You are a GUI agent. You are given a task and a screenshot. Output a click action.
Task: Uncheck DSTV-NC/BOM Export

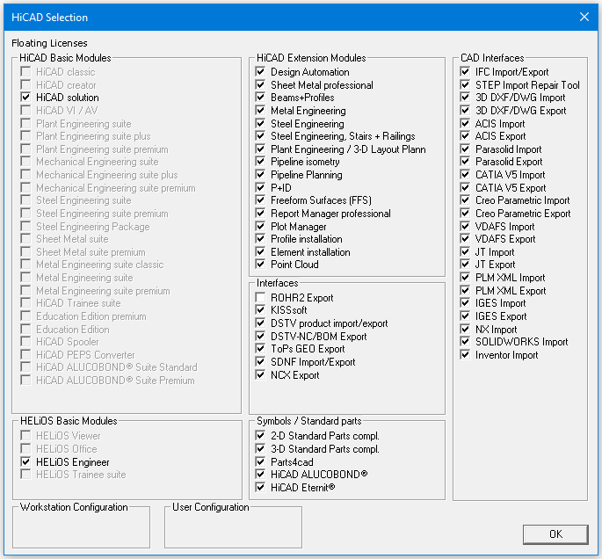[x=260, y=337]
